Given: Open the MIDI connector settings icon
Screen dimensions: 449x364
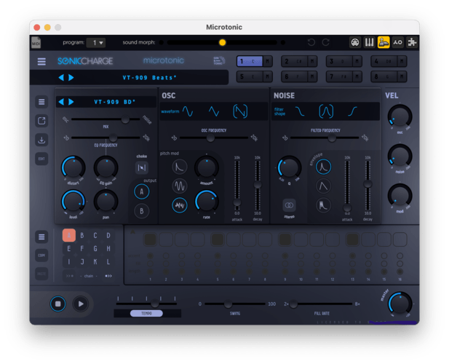Looking at the screenshot, I should [355, 42].
